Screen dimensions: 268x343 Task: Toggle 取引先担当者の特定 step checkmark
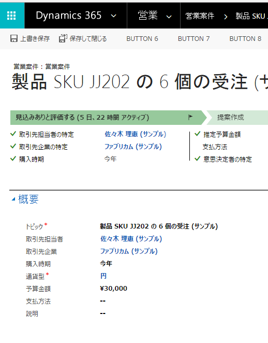(x=13, y=134)
